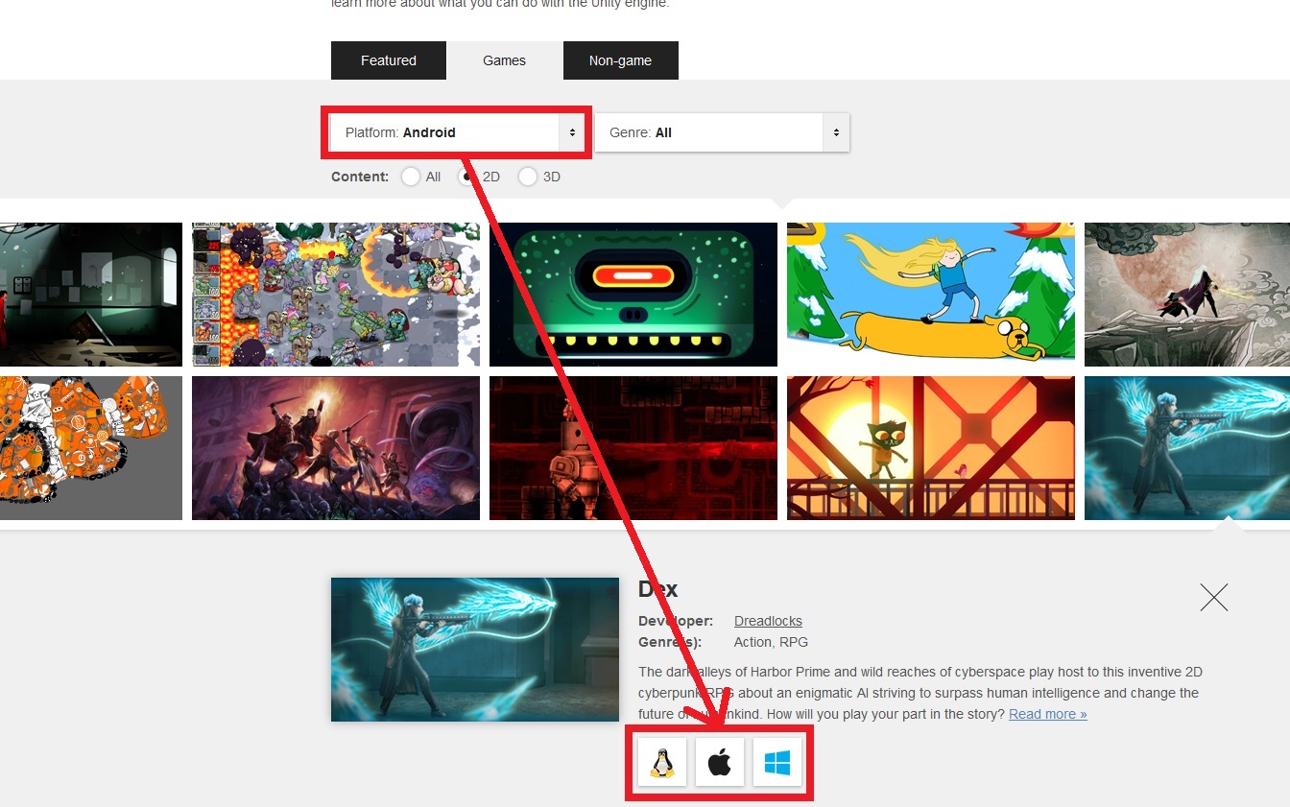This screenshot has width=1290, height=807.
Task: Click the Action, RPG genre text
Action: (772, 642)
